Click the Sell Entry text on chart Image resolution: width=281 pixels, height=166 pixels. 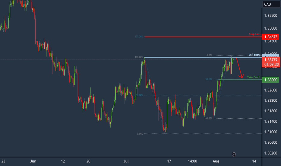(x=254, y=55)
